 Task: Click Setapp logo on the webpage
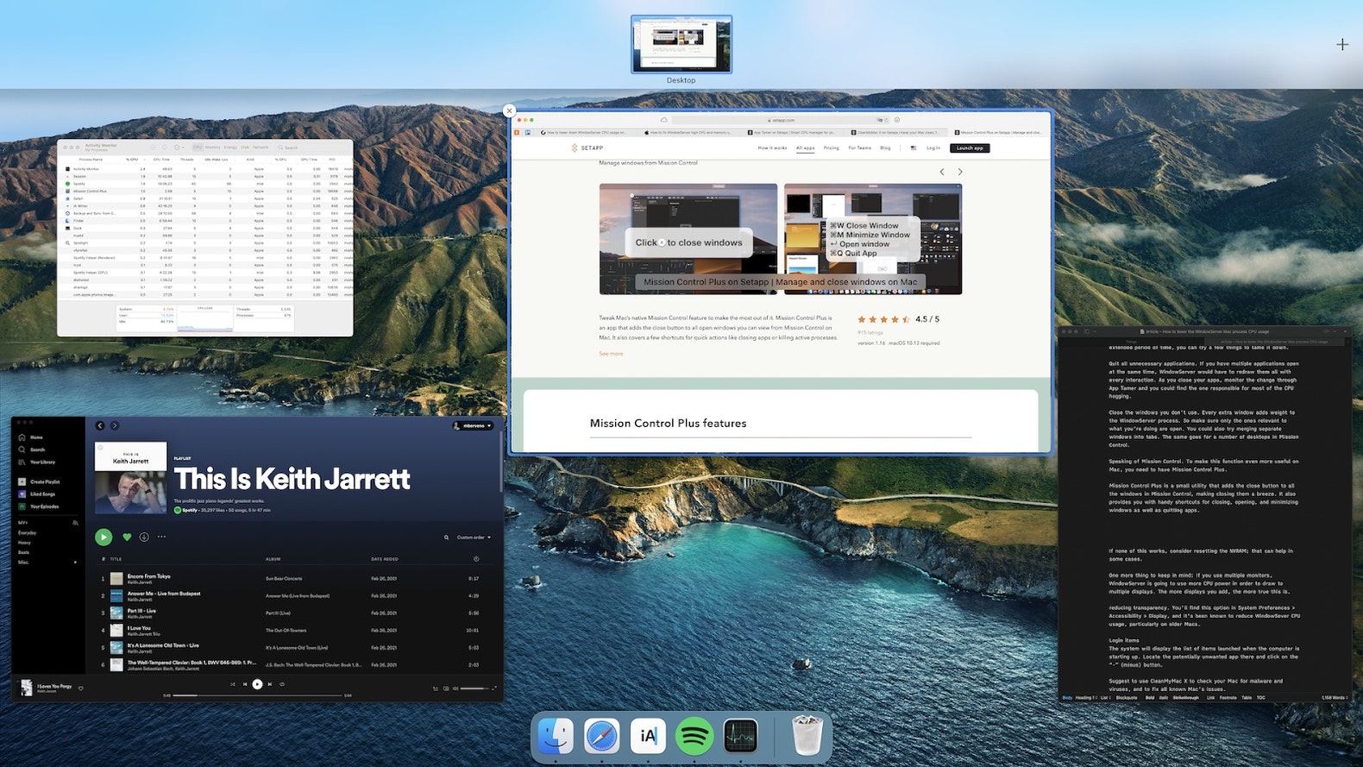pyautogui.click(x=587, y=148)
